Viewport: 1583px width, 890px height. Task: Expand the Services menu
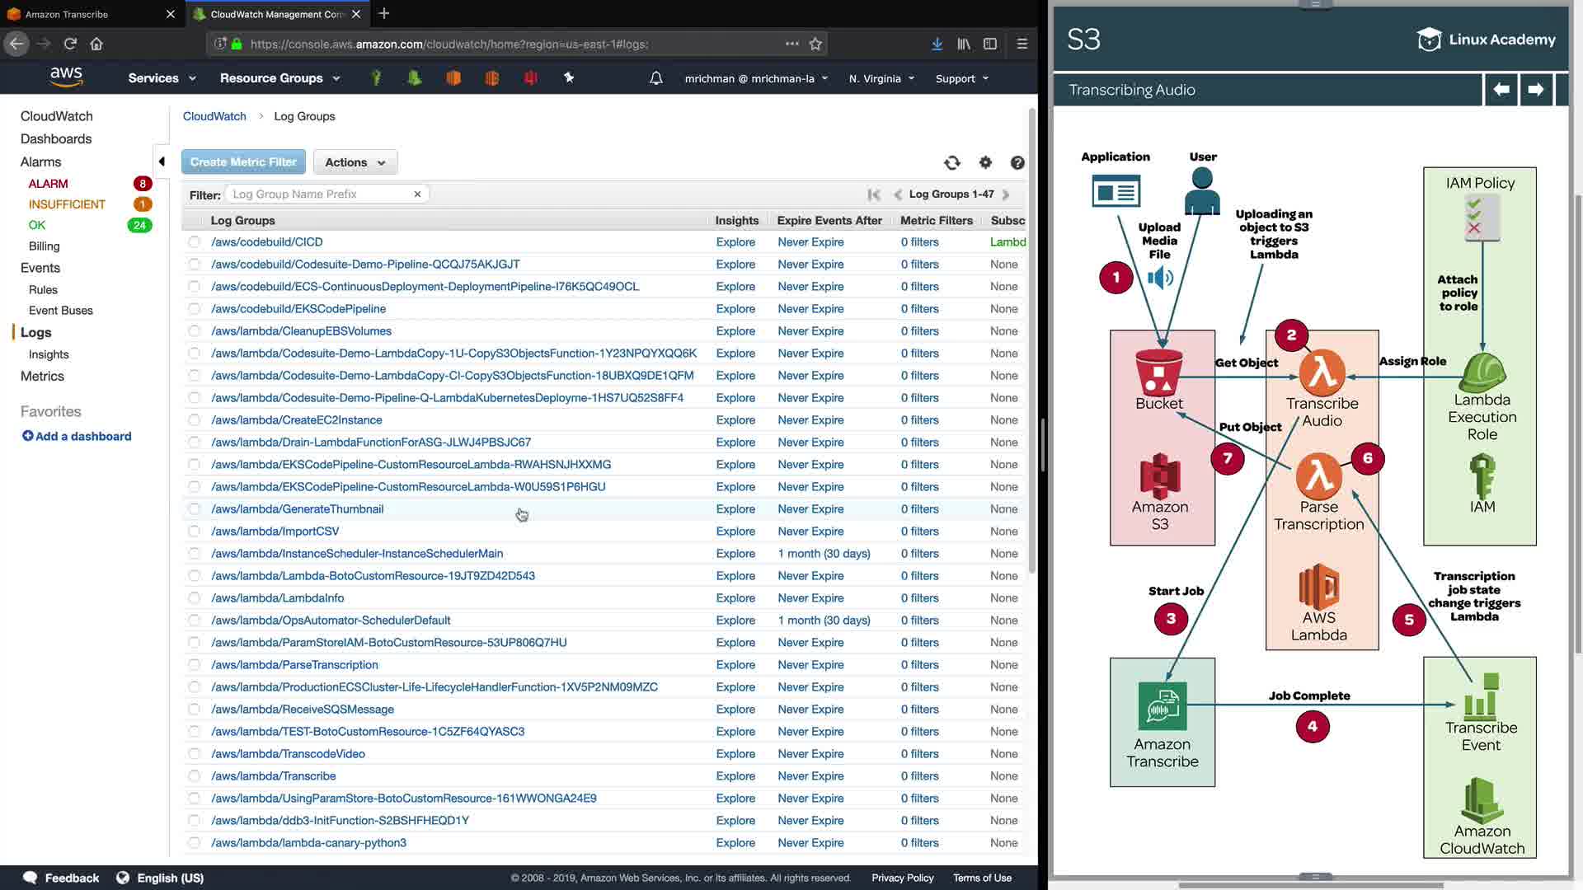[x=162, y=78]
